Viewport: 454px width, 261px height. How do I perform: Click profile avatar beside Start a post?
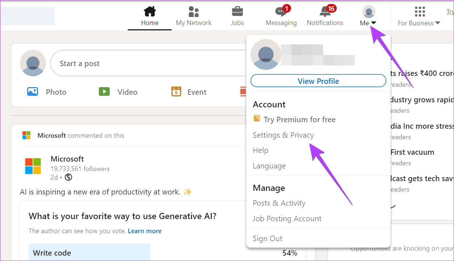coord(33,63)
